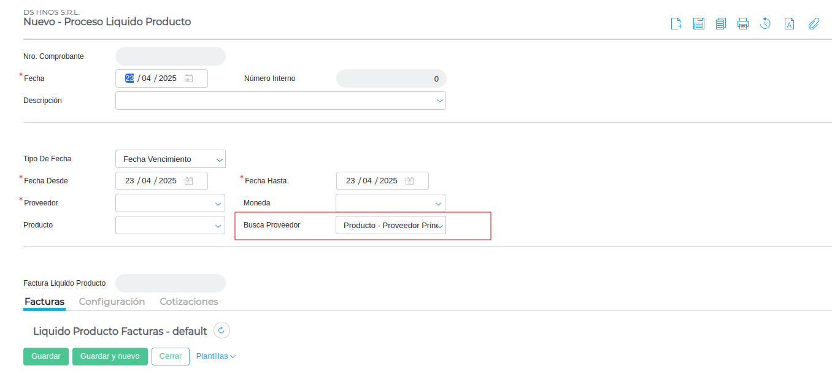Open the Fecha calendar picker
This screenshot has height=382, width=832.
pos(189,78)
